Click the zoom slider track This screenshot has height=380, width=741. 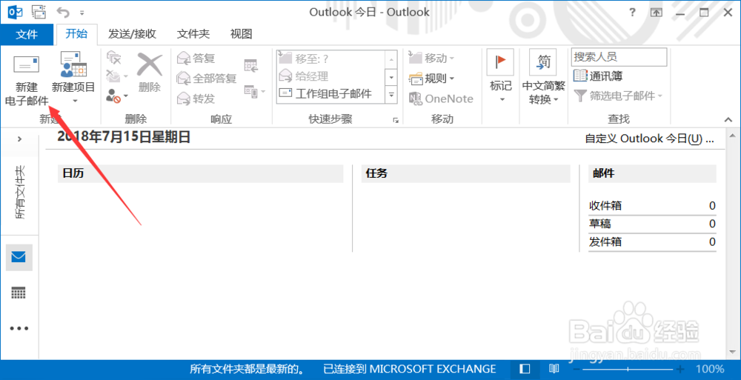(628, 369)
